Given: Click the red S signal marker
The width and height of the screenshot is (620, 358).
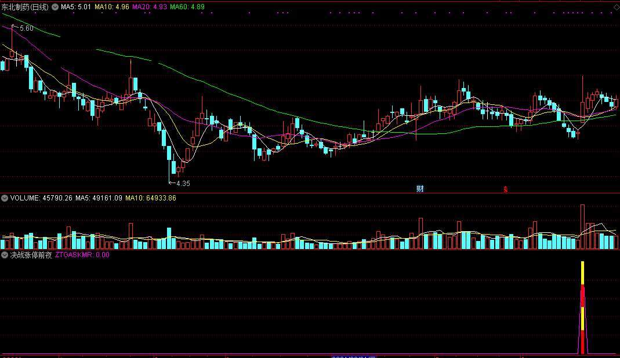Looking at the screenshot, I should click(x=505, y=189).
